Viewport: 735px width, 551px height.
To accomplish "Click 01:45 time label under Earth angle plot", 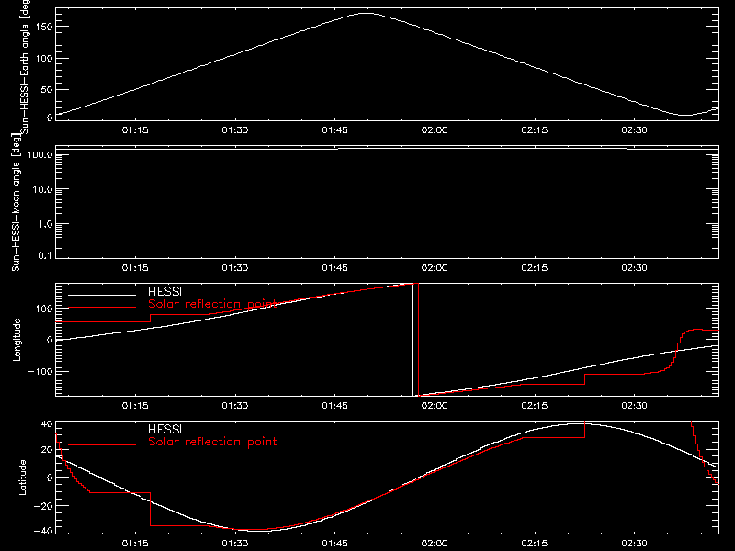I will click(x=334, y=129).
